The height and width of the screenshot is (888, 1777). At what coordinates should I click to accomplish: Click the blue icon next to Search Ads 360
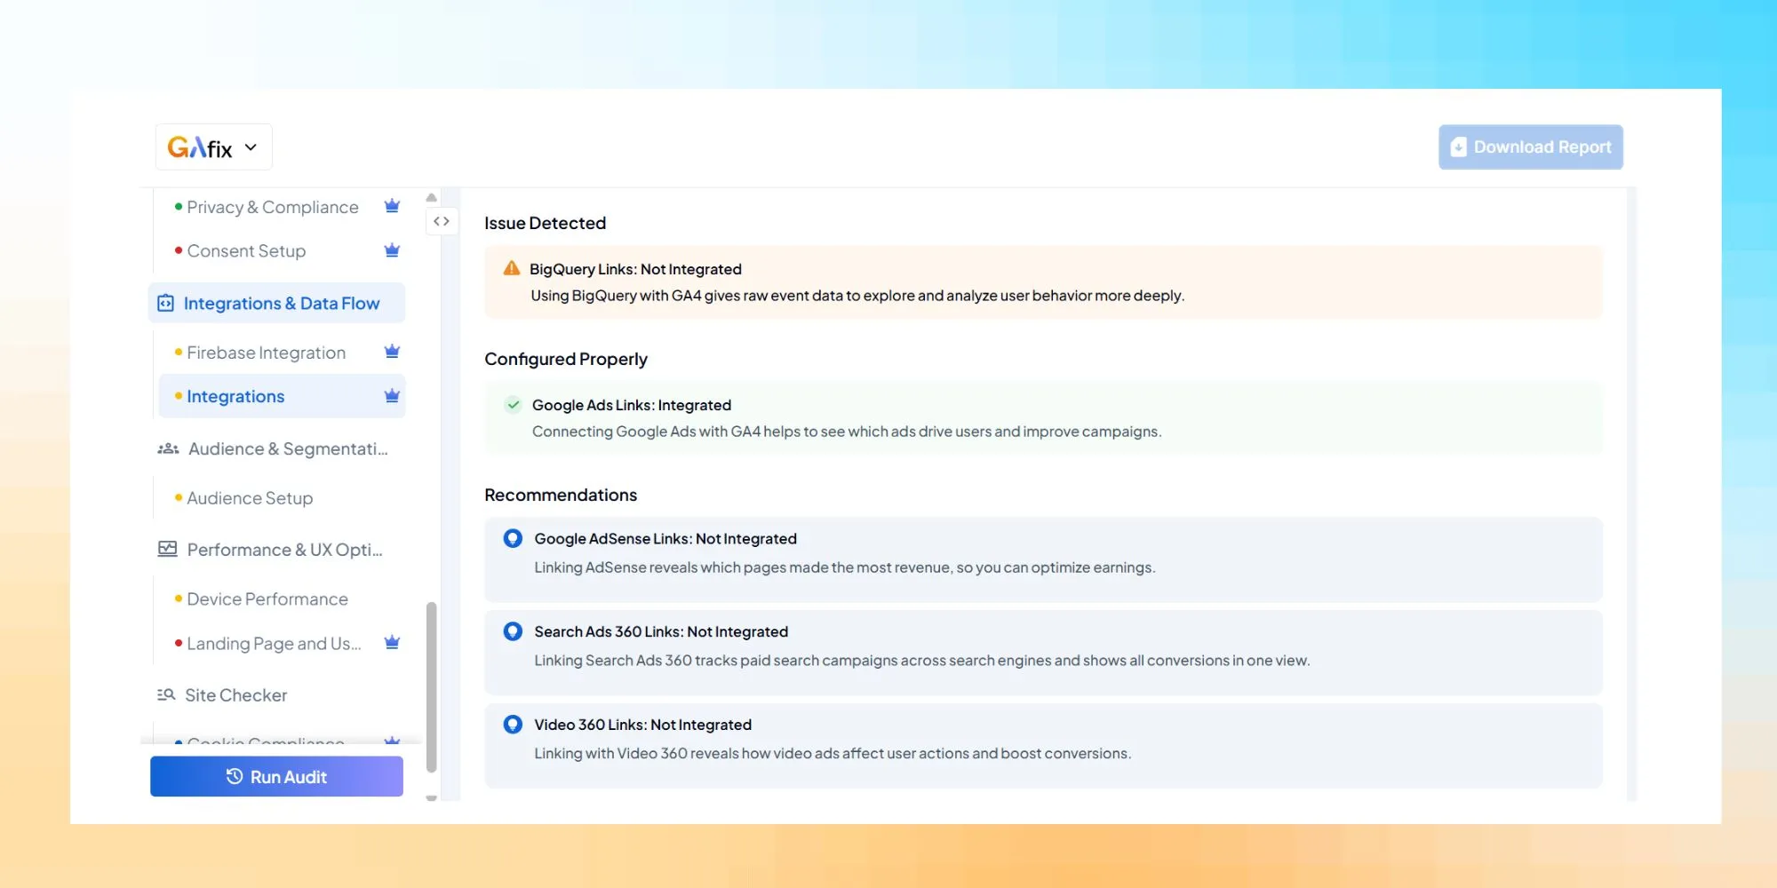pos(512,631)
